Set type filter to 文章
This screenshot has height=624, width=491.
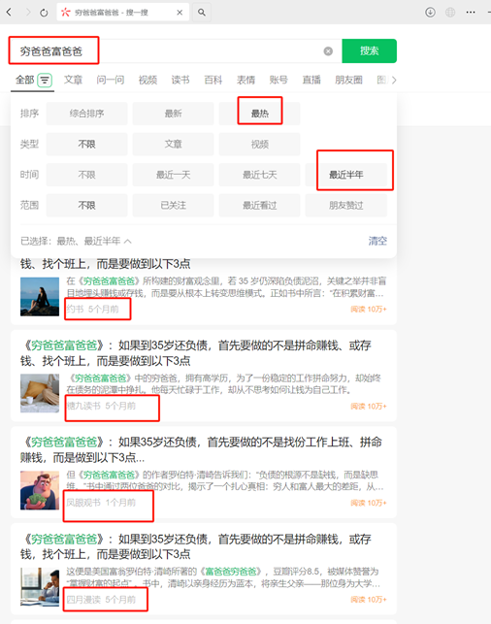click(173, 144)
